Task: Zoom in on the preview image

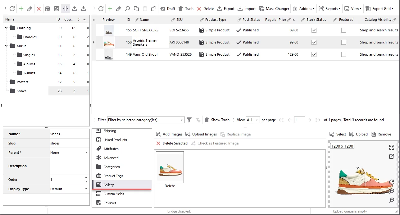Action: click(392, 191)
